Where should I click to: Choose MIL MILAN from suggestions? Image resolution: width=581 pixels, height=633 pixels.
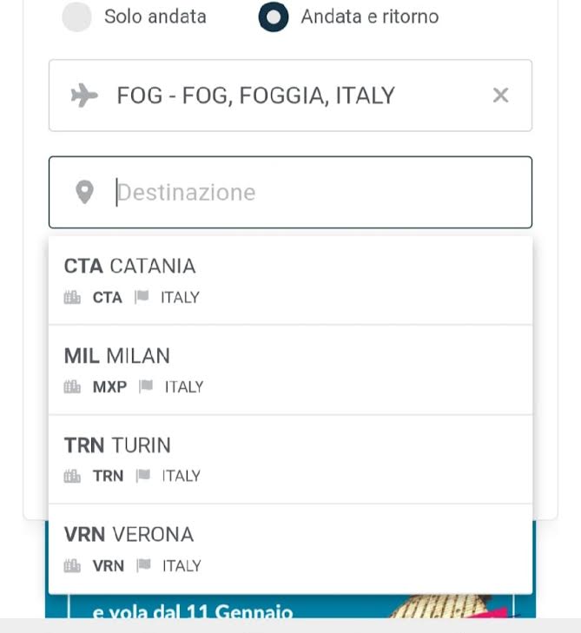point(290,370)
